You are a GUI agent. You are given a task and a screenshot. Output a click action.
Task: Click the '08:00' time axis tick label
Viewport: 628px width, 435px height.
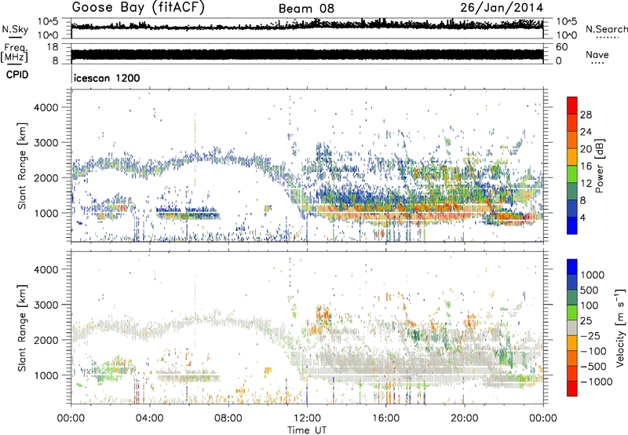(228, 419)
